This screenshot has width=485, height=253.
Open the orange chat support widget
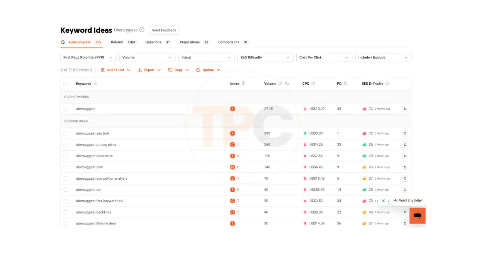[x=417, y=216]
